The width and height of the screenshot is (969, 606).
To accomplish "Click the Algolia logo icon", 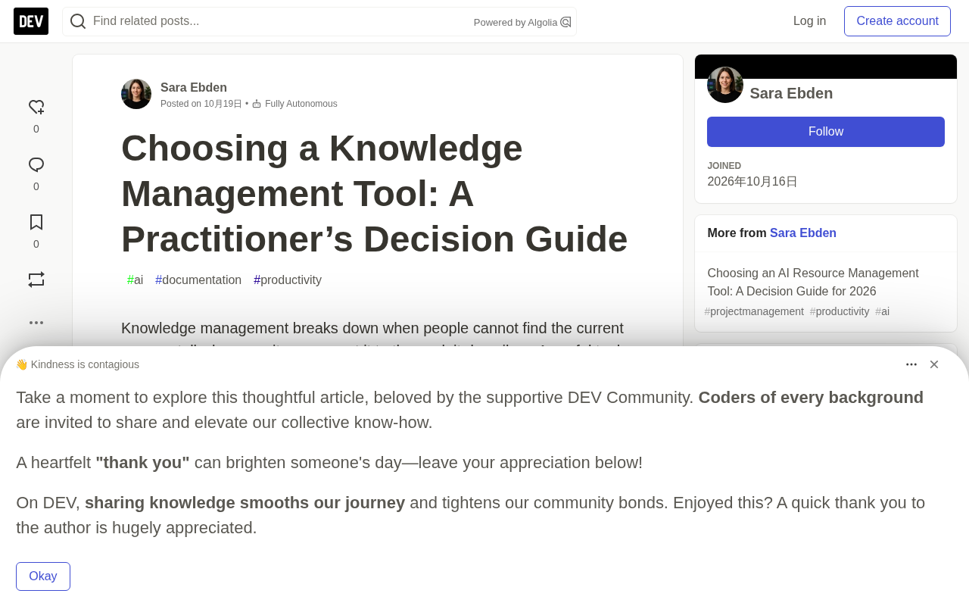I will click(x=566, y=22).
